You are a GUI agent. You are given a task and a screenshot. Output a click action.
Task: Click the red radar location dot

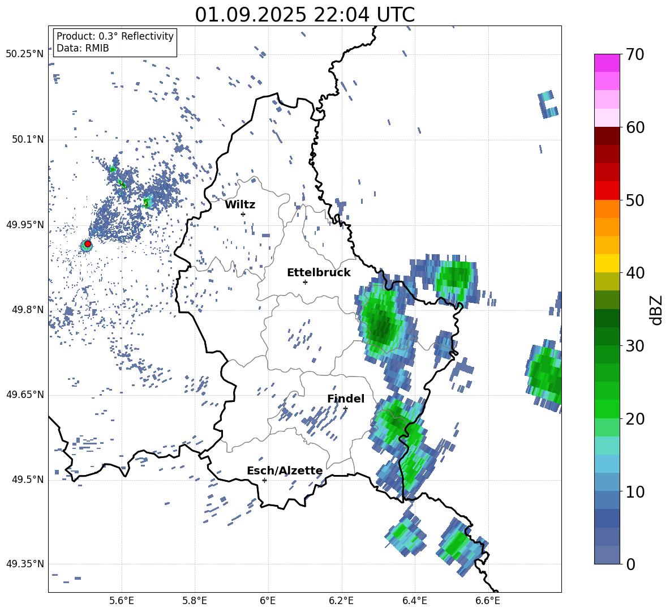pos(88,244)
